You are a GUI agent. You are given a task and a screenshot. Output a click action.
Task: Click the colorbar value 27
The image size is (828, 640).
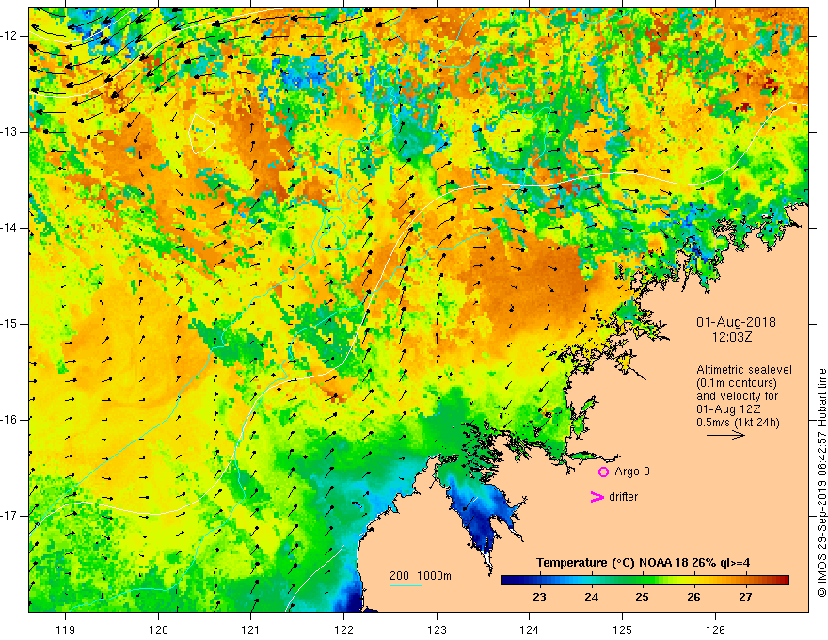pos(745,598)
